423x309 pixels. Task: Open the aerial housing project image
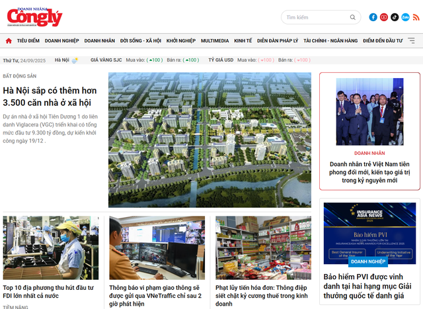(x=210, y=140)
